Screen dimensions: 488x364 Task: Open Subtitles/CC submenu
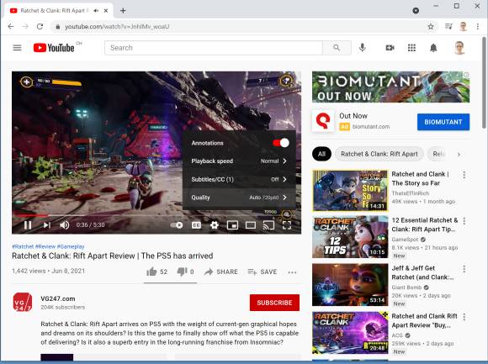click(x=239, y=179)
